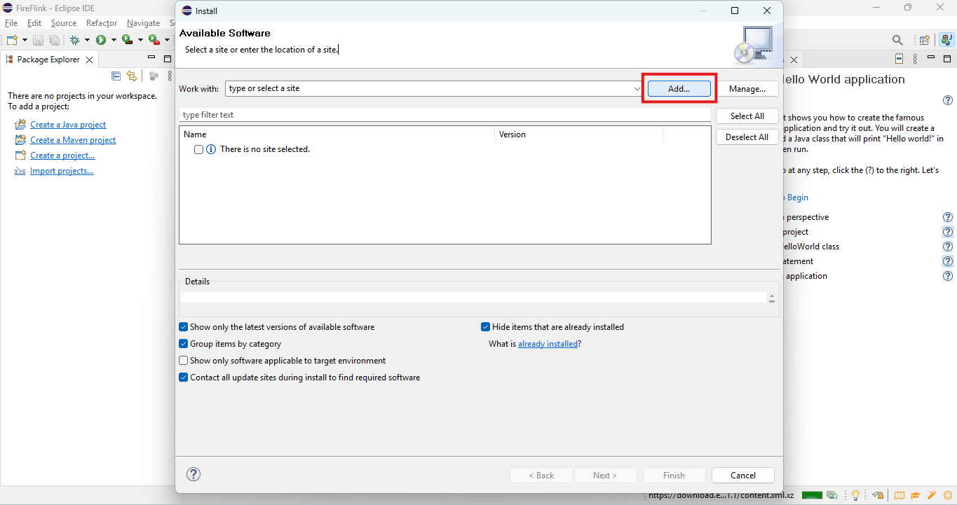This screenshot has width=957, height=505.
Task: Select the Package Explorer tab
Action: tap(48, 60)
